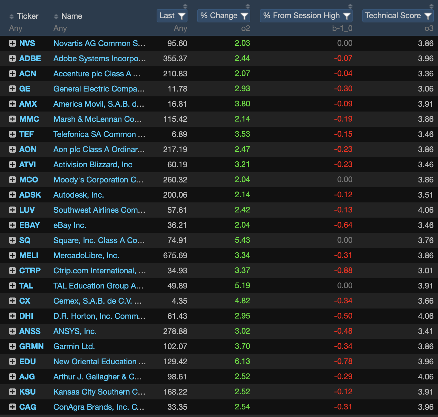This screenshot has width=438, height=417.
Task: Select the 3.76 technical score cell
Action: (426, 240)
